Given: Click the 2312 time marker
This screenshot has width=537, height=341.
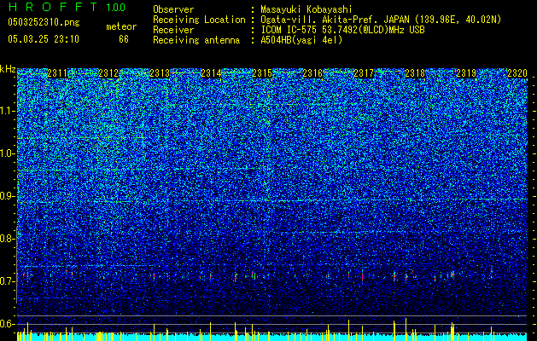Looking at the screenshot, I should pyautogui.click(x=108, y=73).
